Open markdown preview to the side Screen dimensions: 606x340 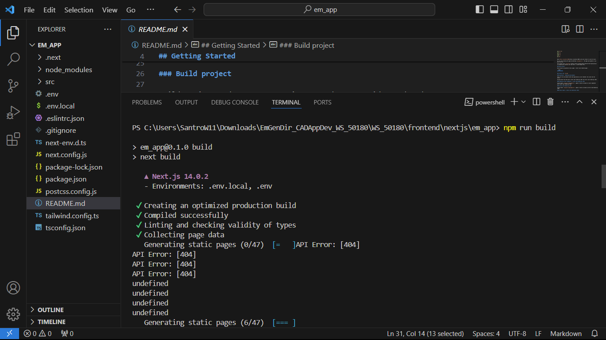(565, 29)
